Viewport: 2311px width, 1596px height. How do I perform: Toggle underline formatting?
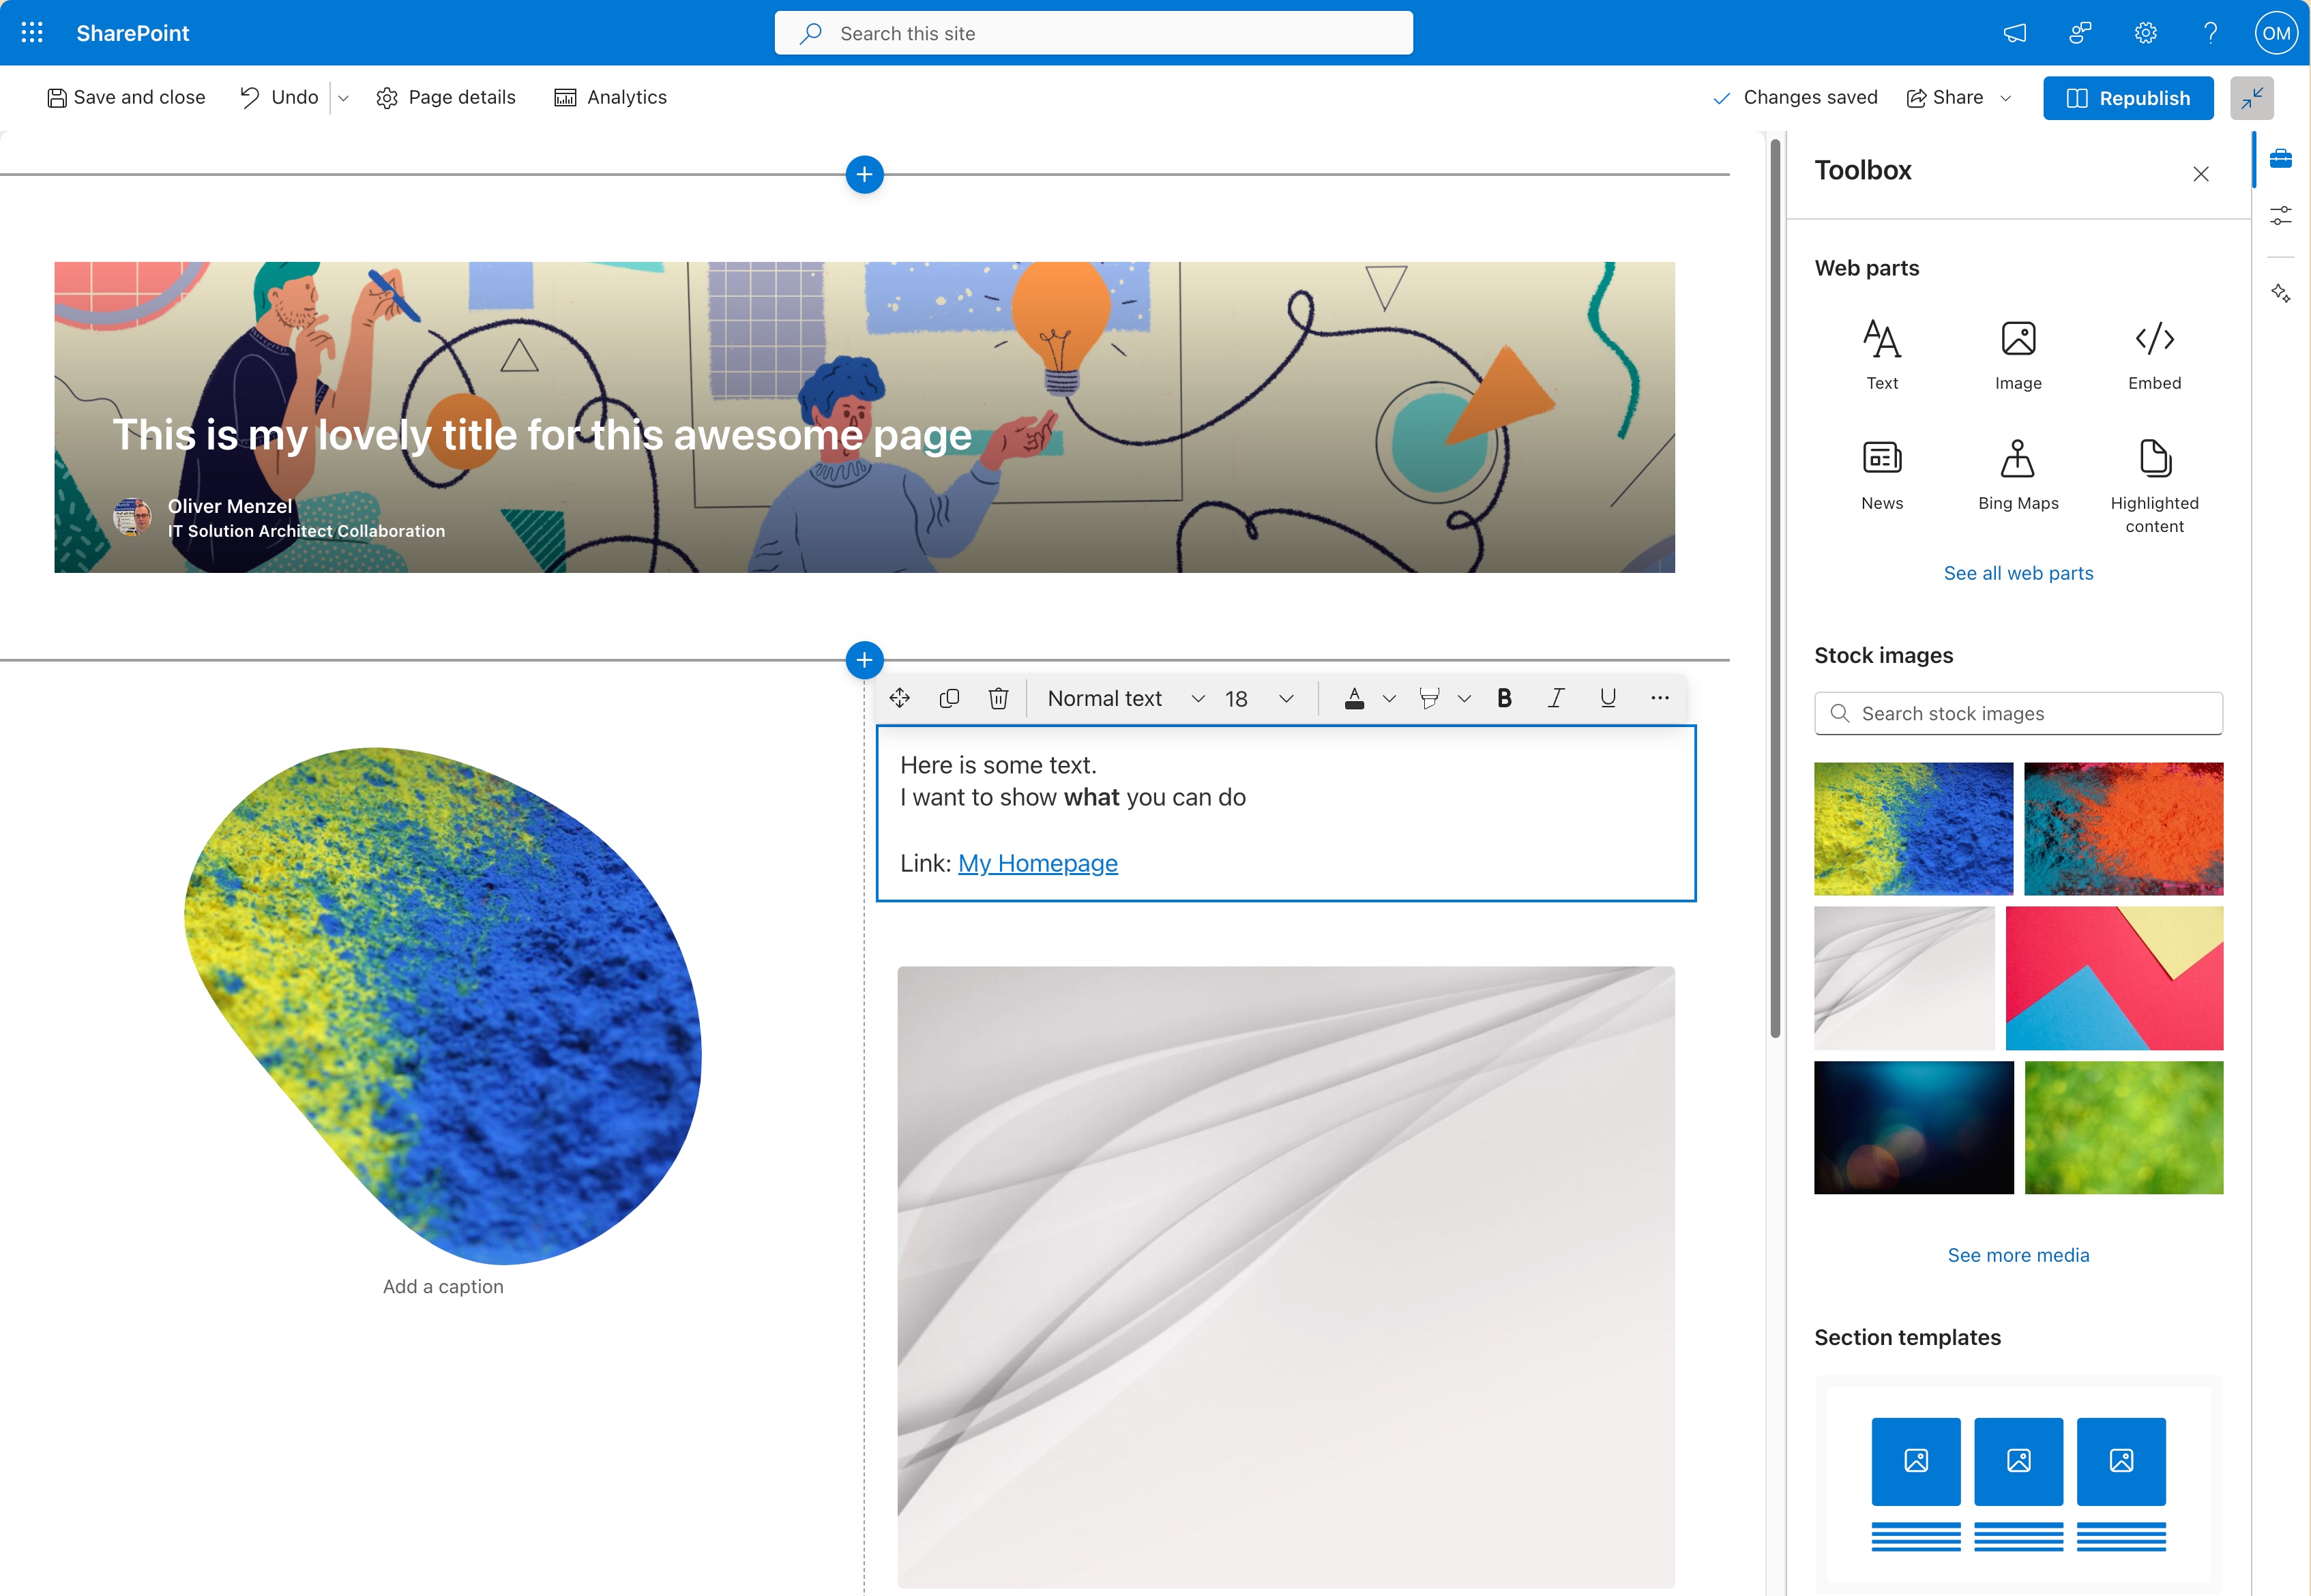click(x=1607, y=698)
